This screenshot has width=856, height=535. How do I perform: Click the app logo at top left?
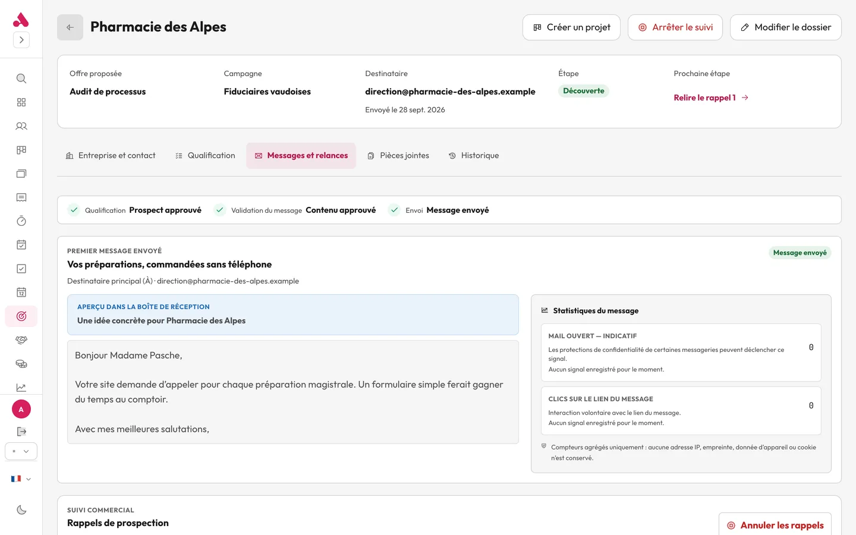click(21, 20)
